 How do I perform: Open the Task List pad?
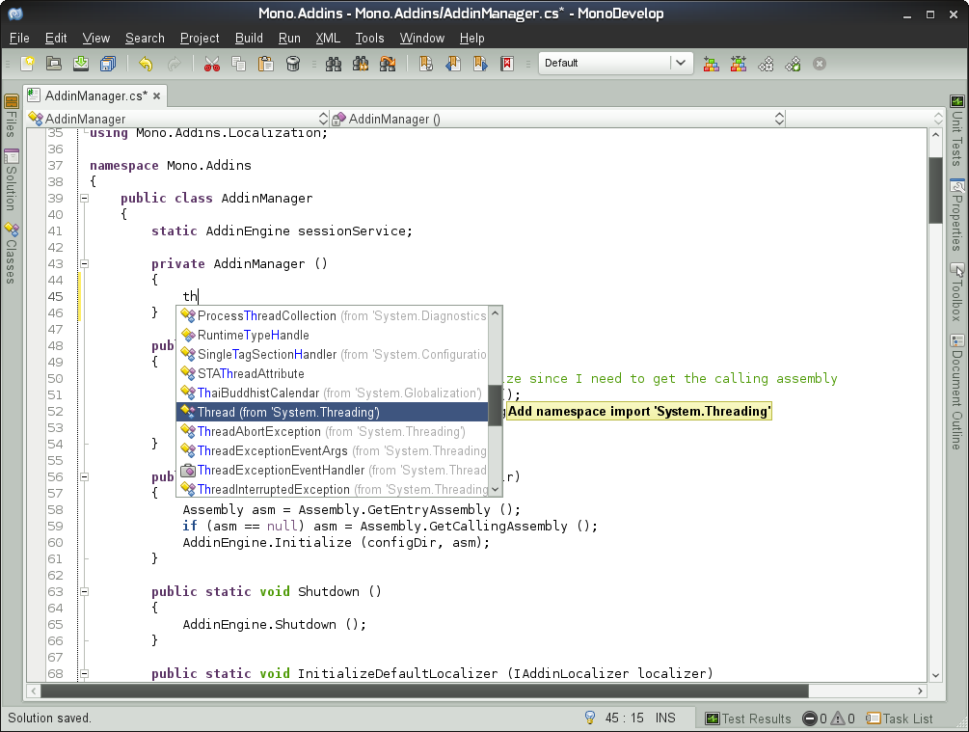899,718
